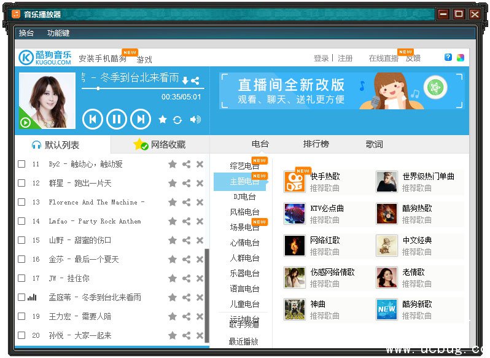Image resolution: width=490 pixels, height=358 pixels.
Task: Remove Lmfao - Party Rock Anthem from list
Action: point(200,221)
